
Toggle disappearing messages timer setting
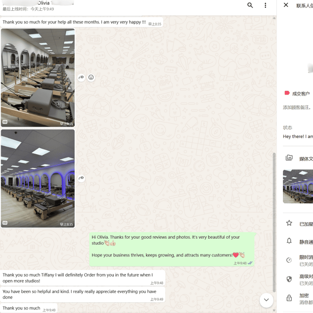coord(289,260)
